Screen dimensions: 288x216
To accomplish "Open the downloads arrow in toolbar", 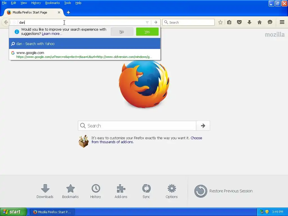I will tap(249, 22).
